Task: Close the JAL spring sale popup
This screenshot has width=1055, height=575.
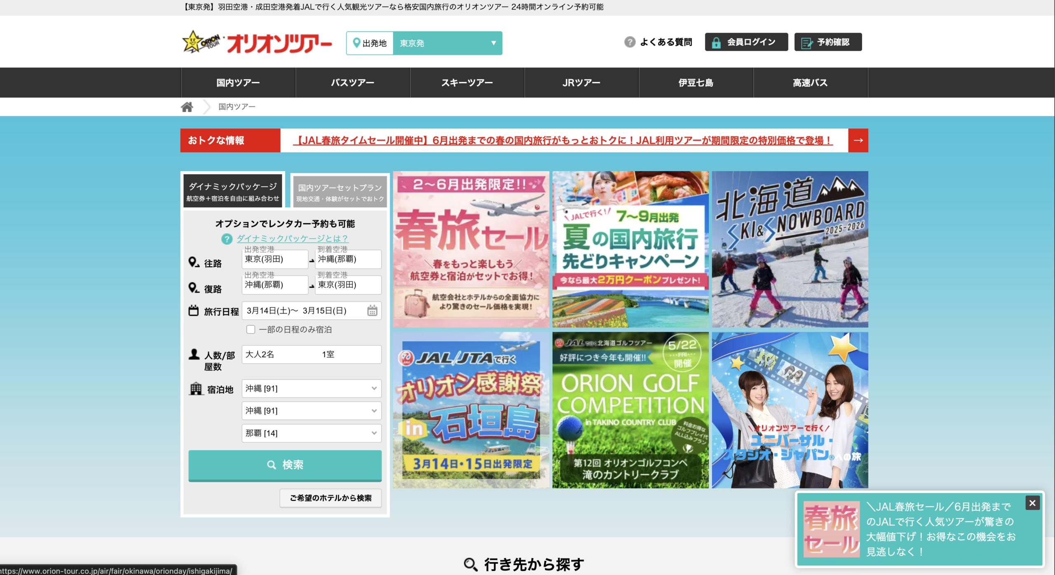Action: 1032,503
